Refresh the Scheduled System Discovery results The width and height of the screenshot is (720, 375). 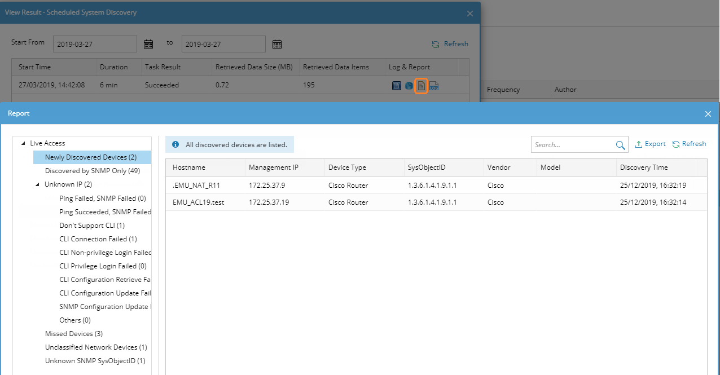coord(450,44)
